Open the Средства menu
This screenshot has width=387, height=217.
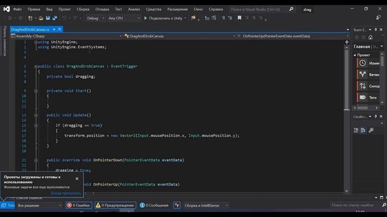154,9
